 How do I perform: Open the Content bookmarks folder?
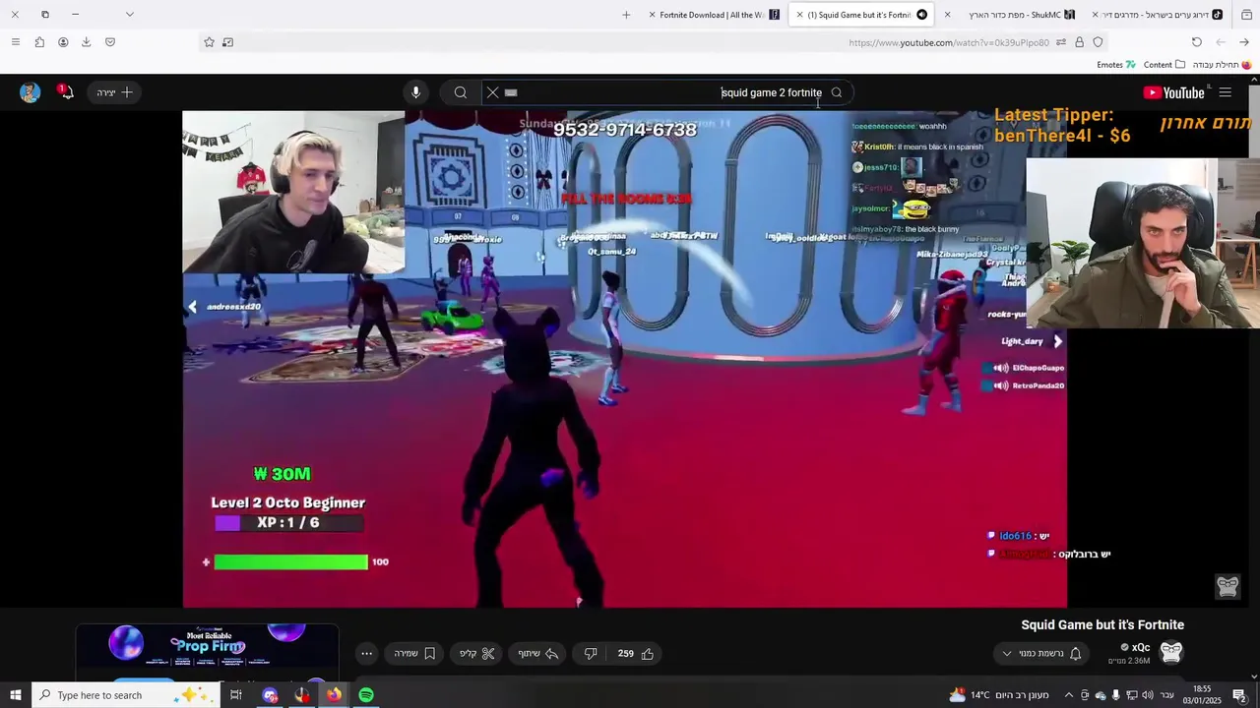tap(1165, 65)
